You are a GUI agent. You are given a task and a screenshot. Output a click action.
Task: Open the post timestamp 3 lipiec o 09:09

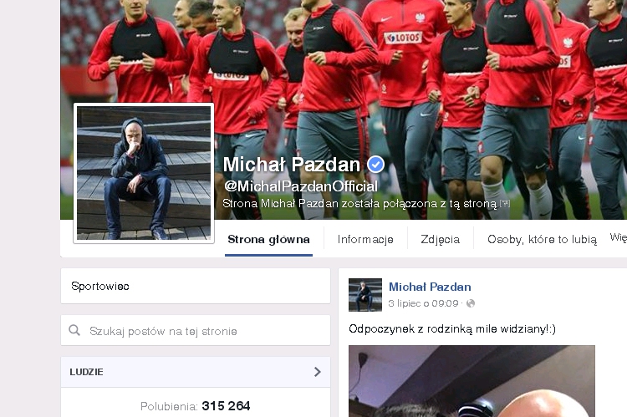click(x=423, y=303)
